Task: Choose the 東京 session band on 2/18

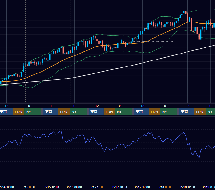Action: (187, 112)
